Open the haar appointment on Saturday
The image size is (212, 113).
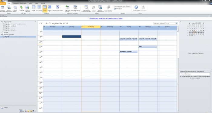click(x=147, y=47)
